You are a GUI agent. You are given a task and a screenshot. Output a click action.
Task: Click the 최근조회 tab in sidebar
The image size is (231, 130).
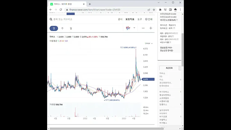(169, 68)
